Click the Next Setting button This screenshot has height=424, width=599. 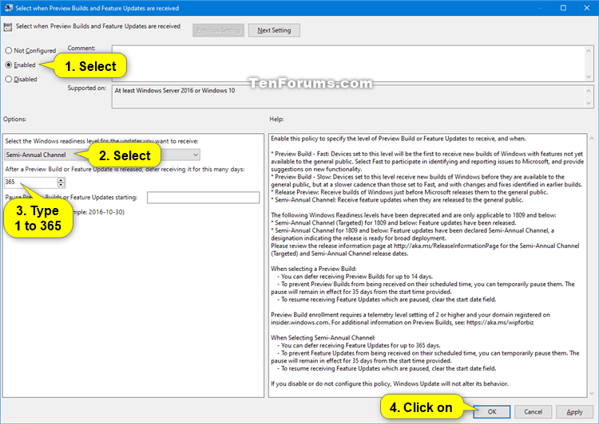pyautogui.click(x=274, y=30)
